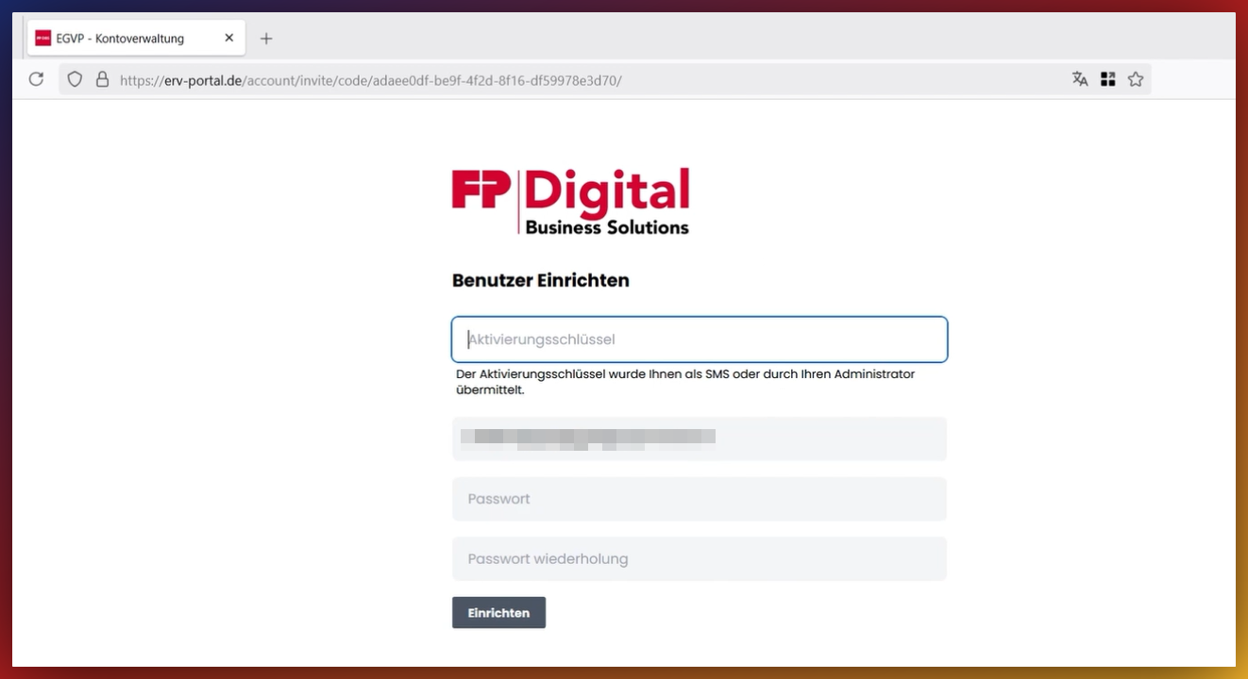Select the EGVP - Kontoverwaltung tab
The width and height of the screenshot is (1248, 679).
(x=136, y=39)
